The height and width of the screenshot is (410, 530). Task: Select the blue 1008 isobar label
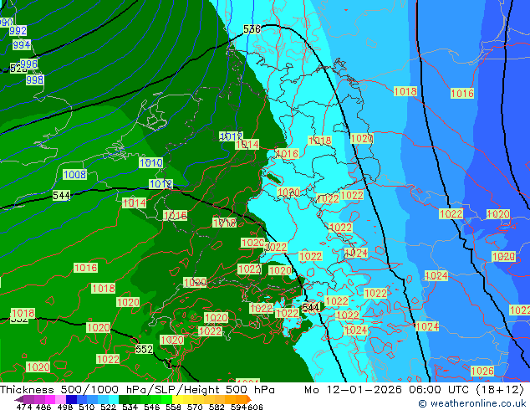(x=74, y=175)
